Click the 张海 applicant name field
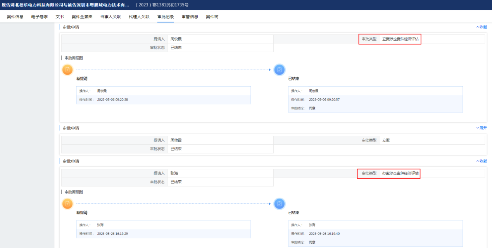The width and height of the screenshot is (492, 248). pyautogui.click(x=174, y=173)
